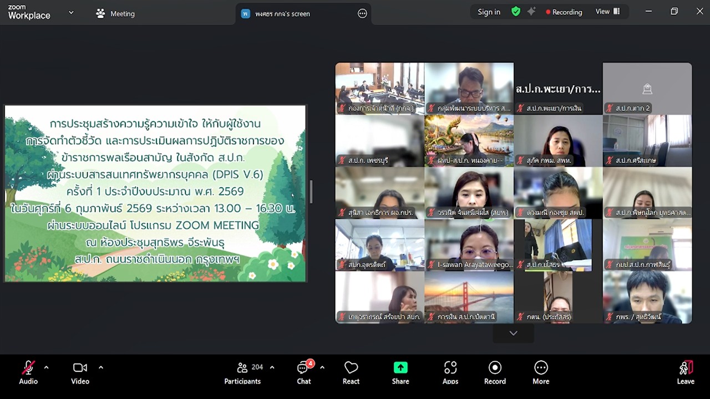This screenshot has width=710, height=399.
Task: Show next page of video gallery
Action: click(x=513, y=333)
